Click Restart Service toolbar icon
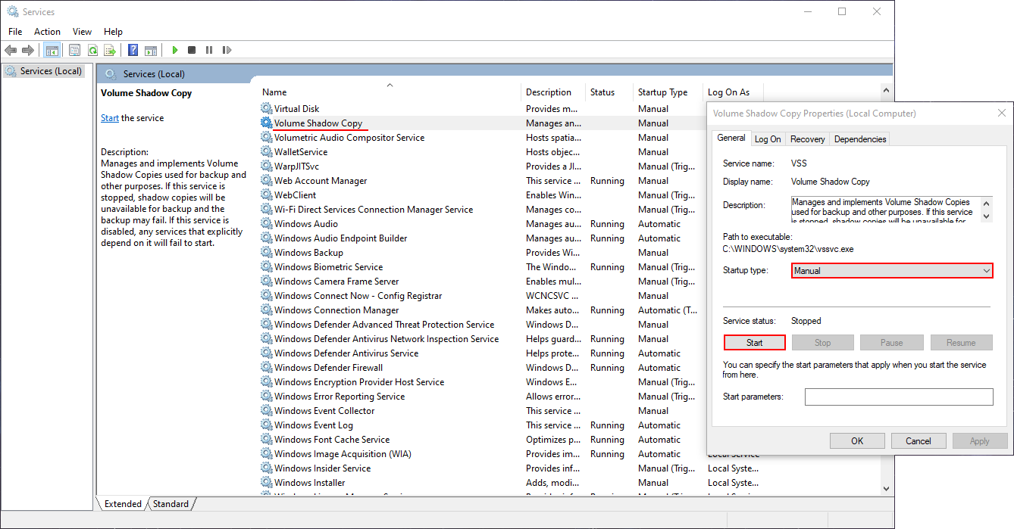Screen dimensions: 1014x529 pyautogui.click(x=227, y=50)
